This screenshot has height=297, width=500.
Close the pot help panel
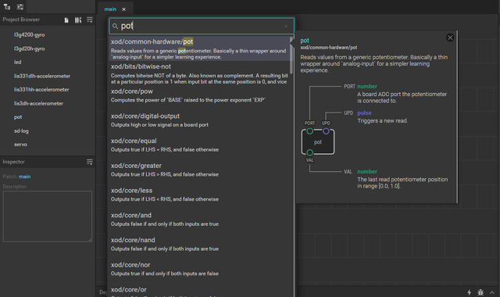pos(450,38)
